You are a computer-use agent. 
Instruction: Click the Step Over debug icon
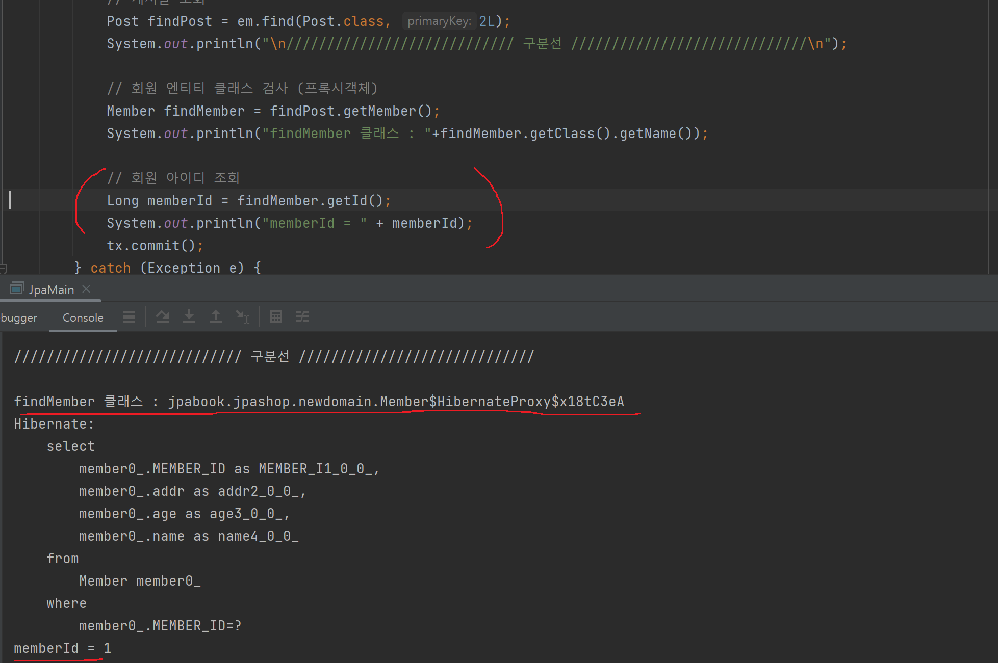163,317
